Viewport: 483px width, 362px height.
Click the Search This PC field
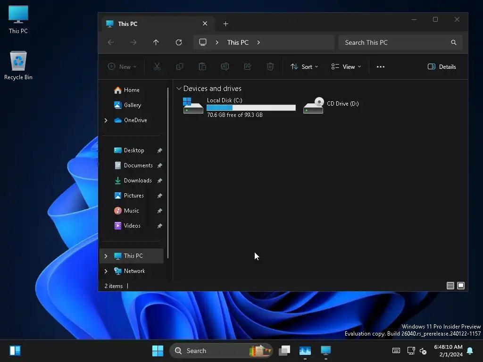(400, 42)
